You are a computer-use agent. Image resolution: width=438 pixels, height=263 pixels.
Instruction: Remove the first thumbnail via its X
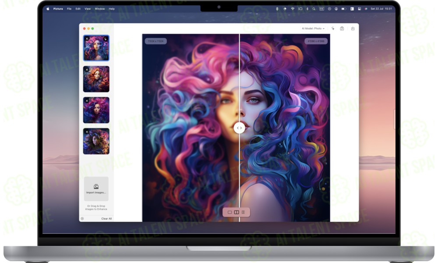tap(87, 39)
